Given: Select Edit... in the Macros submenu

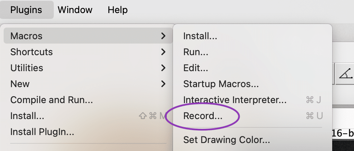Looking at the screenshot, I should 196,68.
